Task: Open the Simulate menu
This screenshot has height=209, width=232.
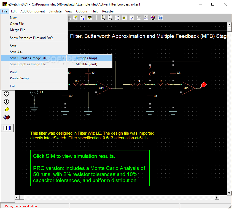Action: [x=55, y=11]
